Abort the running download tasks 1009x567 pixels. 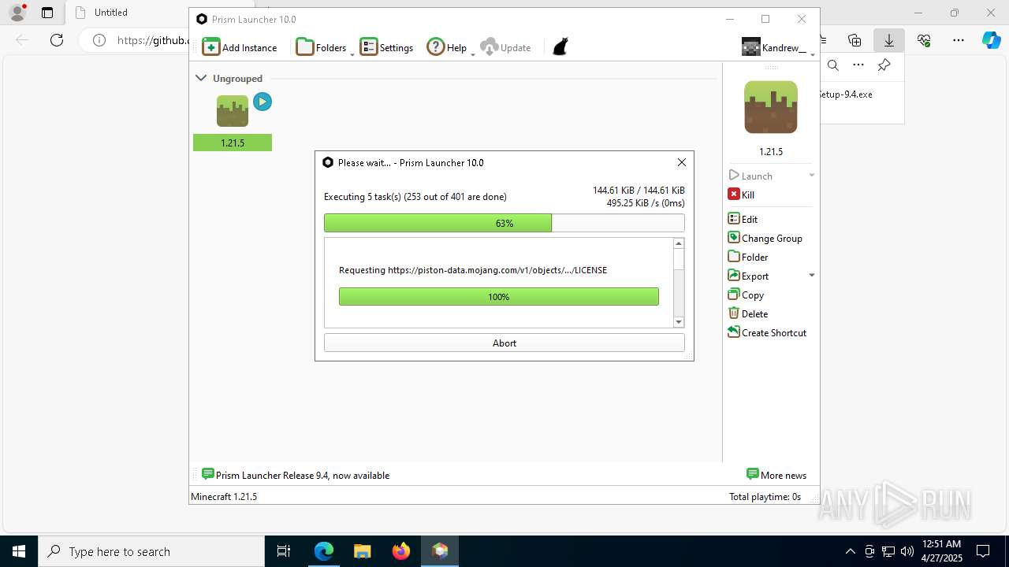[x=504, y=343]
